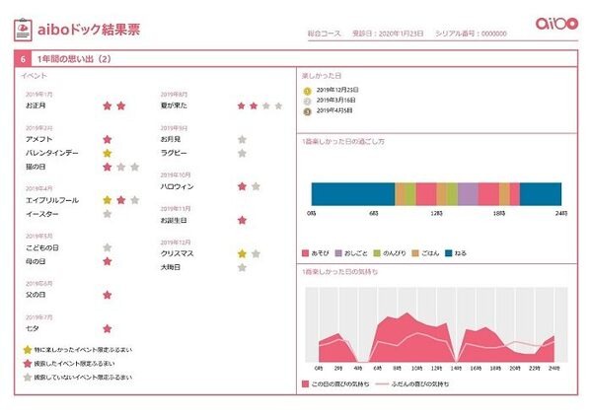Click the おしごと purple legend square

(339, 254)
